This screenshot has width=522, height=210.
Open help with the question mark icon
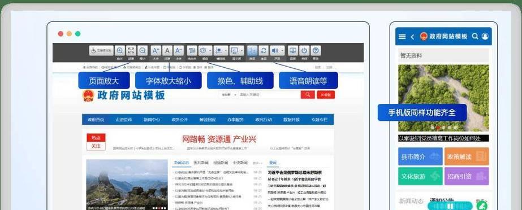[x=316, y=50]
